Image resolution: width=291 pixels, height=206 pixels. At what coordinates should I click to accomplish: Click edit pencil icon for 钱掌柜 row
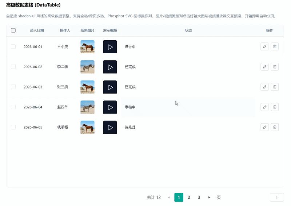pos(264,127)
